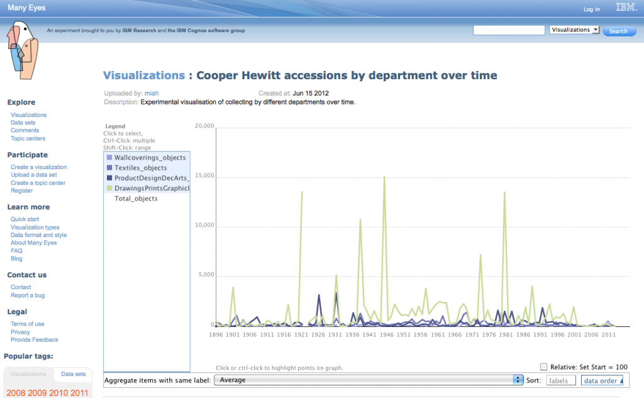
Task: Open About Many Eyes link
Action: (x=34, y=243)
